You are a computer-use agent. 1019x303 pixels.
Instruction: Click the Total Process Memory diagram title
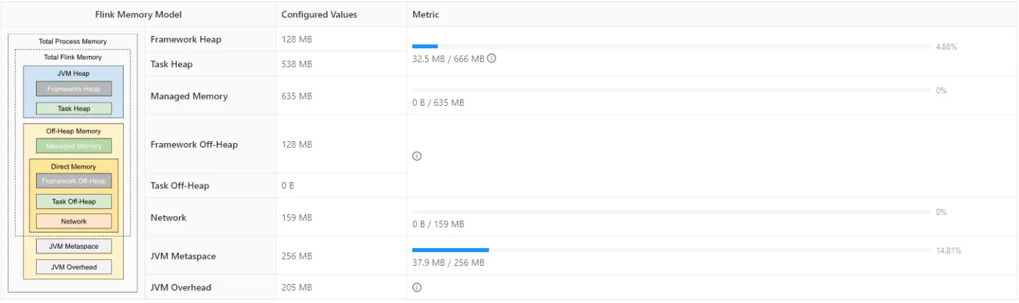(x=73, y=41)
